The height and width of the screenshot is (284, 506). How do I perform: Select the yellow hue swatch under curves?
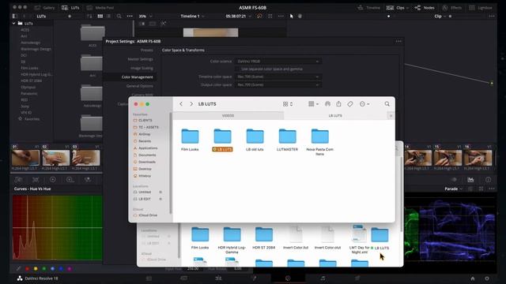(36, 268)
